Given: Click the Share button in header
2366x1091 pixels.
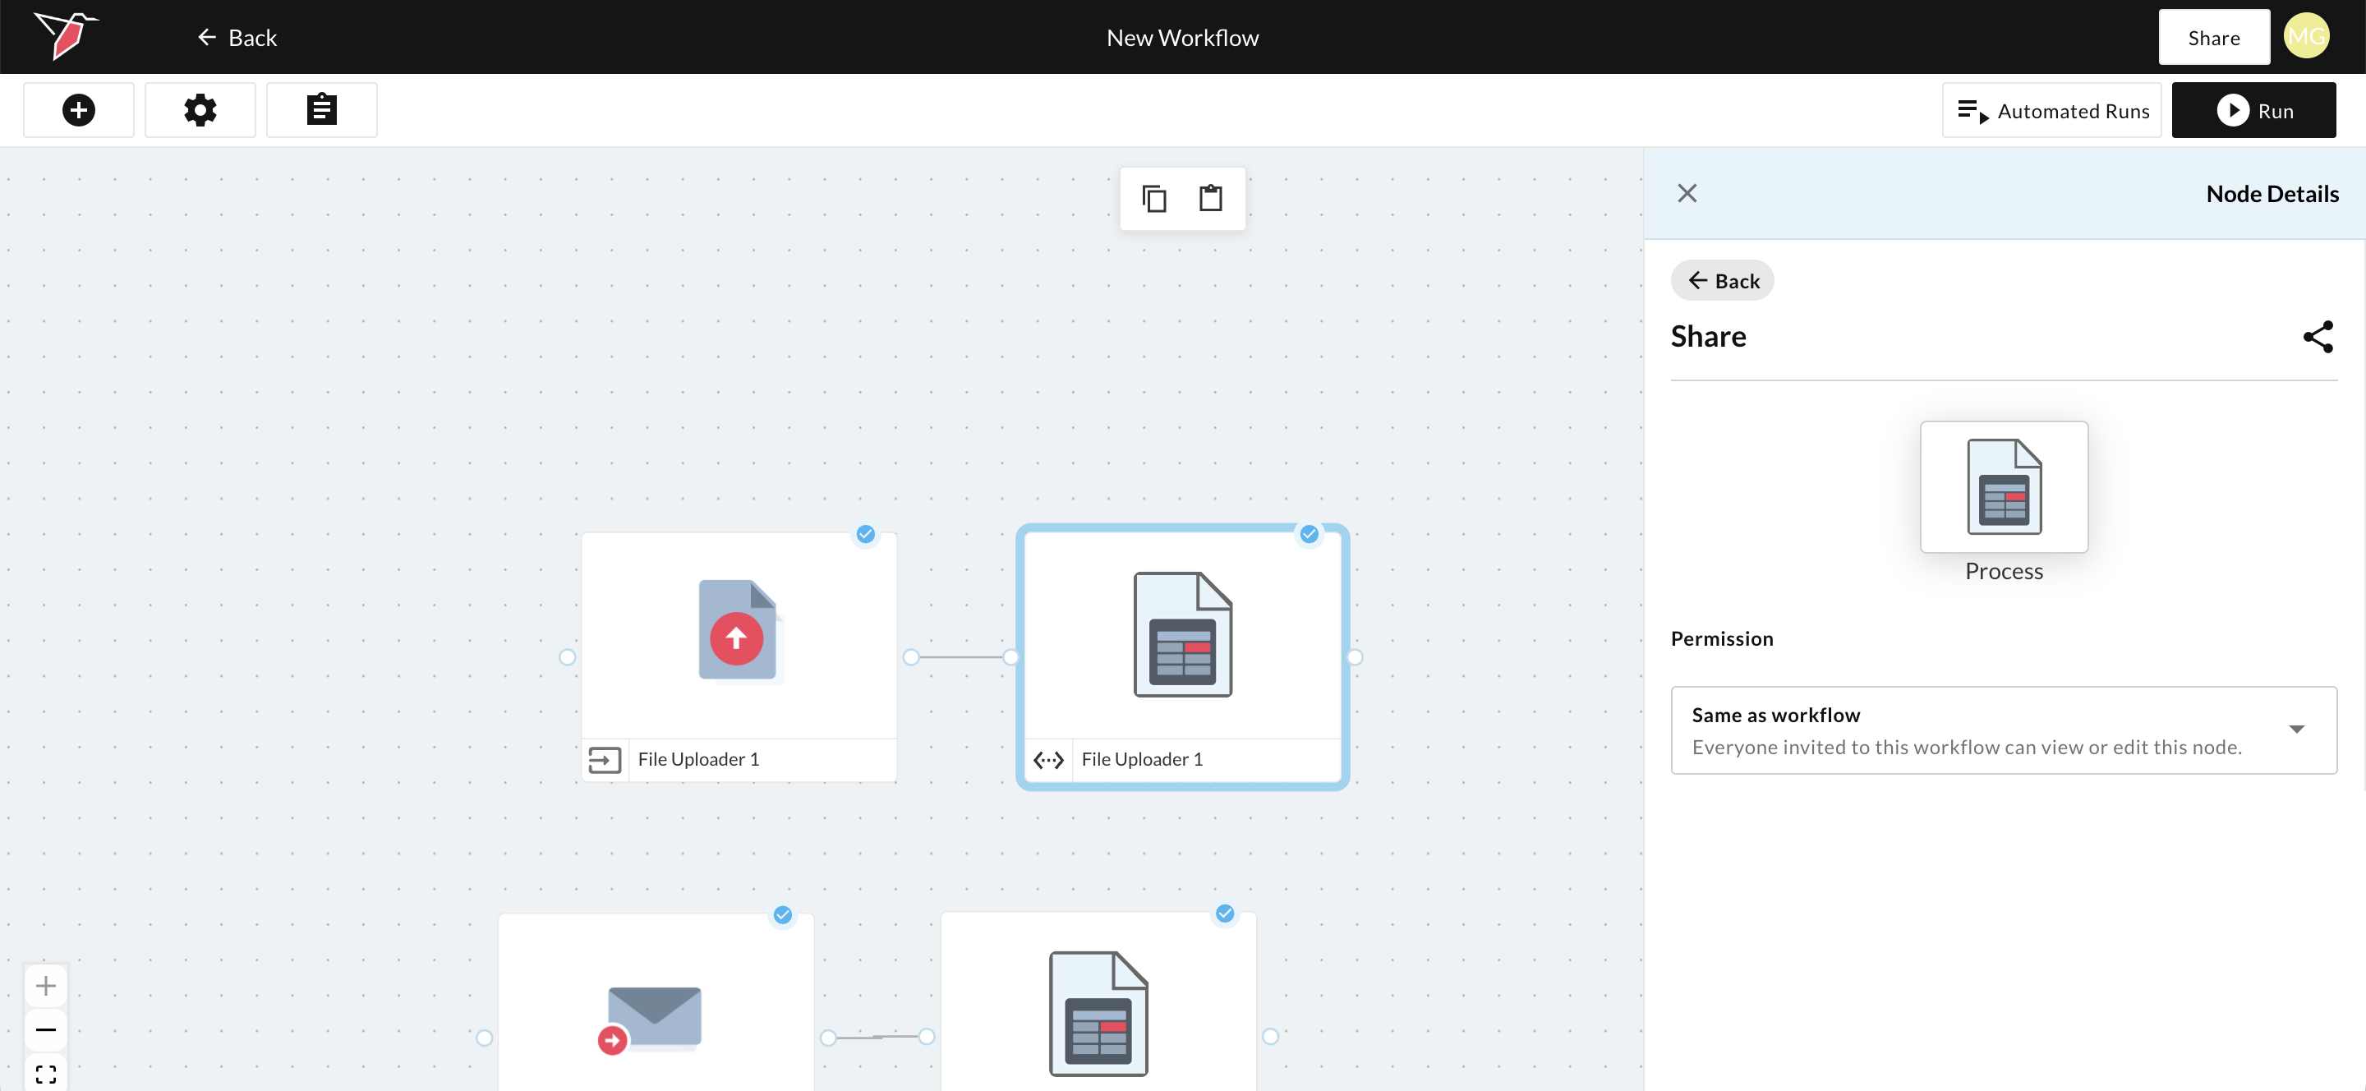Looking at the screenshot, I should coord(2213,38).
